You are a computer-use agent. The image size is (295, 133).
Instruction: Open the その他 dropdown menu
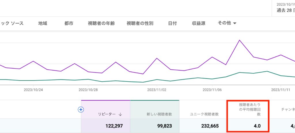(x=227, y=23)
